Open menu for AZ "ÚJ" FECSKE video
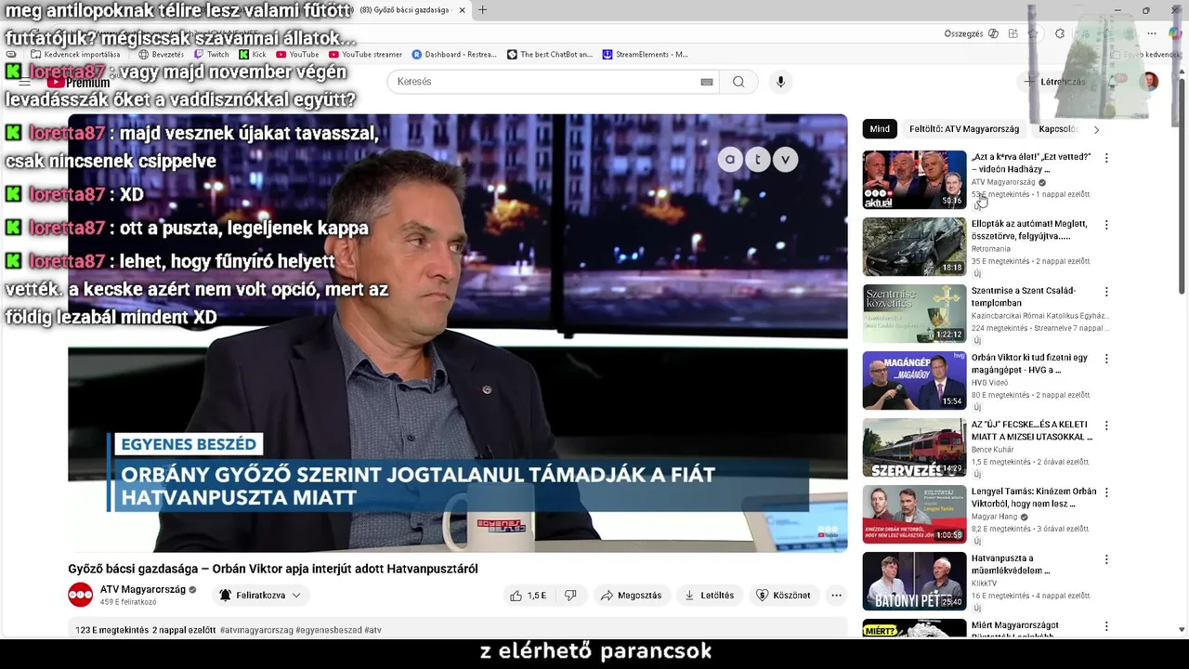 click(1105, 426)
